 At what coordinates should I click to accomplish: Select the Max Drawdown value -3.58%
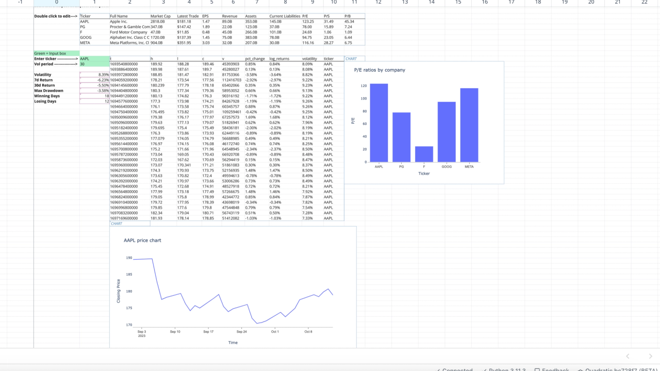click(x=94, y=91)
